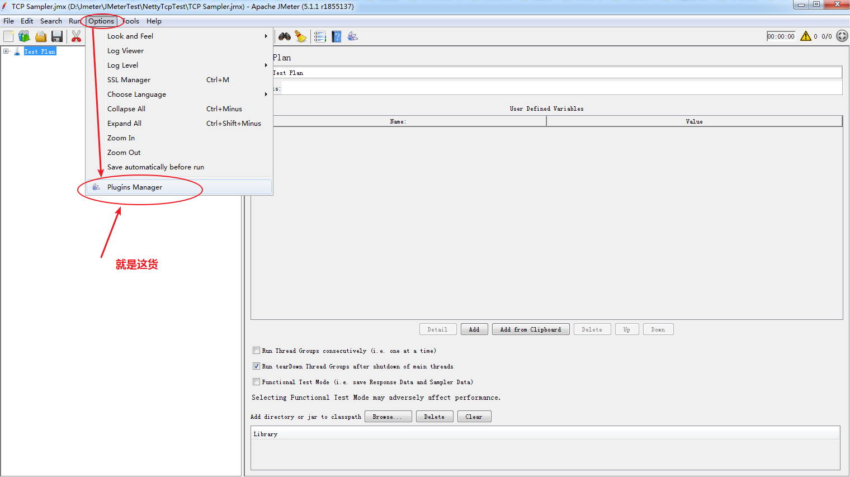Open the Templates toolbar icon

[24, 36]
